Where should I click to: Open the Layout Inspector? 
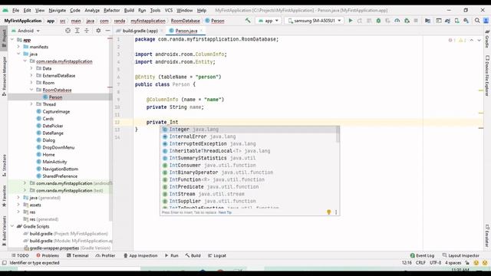(460, 255)
